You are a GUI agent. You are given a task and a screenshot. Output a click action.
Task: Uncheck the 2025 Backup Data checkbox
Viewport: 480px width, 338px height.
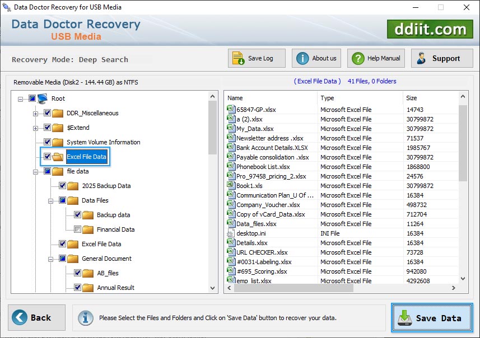tap(62, 185)
